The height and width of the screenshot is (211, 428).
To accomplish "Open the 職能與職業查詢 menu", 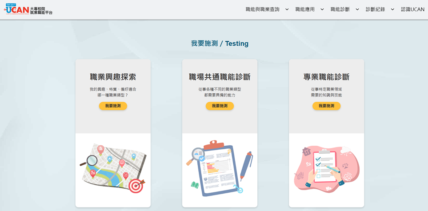I will tap(263, 9).
